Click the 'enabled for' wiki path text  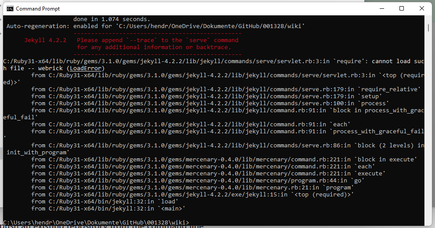189,26
